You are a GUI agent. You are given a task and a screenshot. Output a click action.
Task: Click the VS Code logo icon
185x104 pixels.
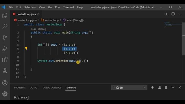pos(3,7)
